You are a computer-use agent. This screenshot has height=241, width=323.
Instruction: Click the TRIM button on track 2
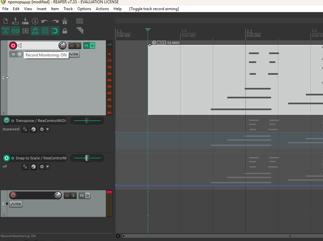16,204
